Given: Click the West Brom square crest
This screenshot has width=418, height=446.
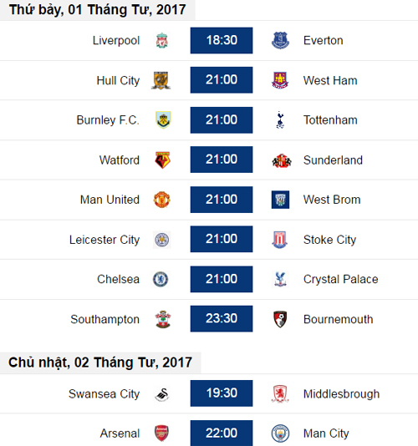Looking at the screenshot, I should coord(280,200).
